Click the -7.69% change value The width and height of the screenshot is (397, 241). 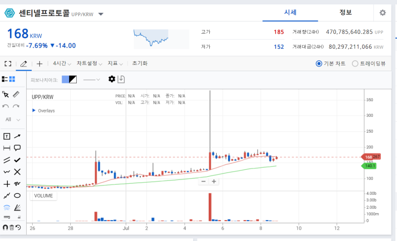pyautogui.click(x=36, y=46)
